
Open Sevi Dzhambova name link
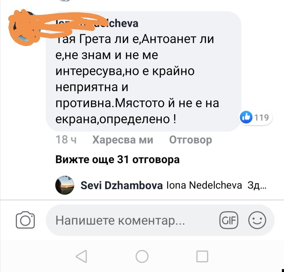pos(121,186)
